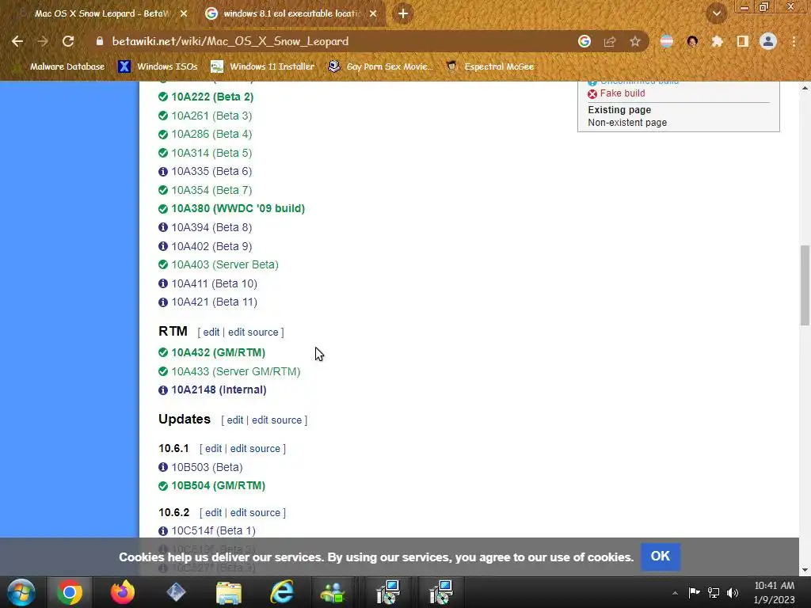Screen dimensions: 811x608
Task: Toggle the browser side panel
Action: [743, 41]
